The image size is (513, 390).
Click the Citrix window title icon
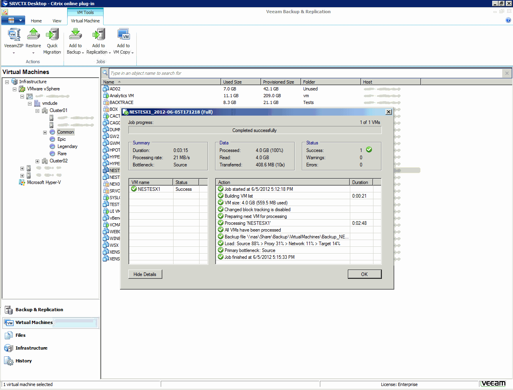(x=5, y=4)
